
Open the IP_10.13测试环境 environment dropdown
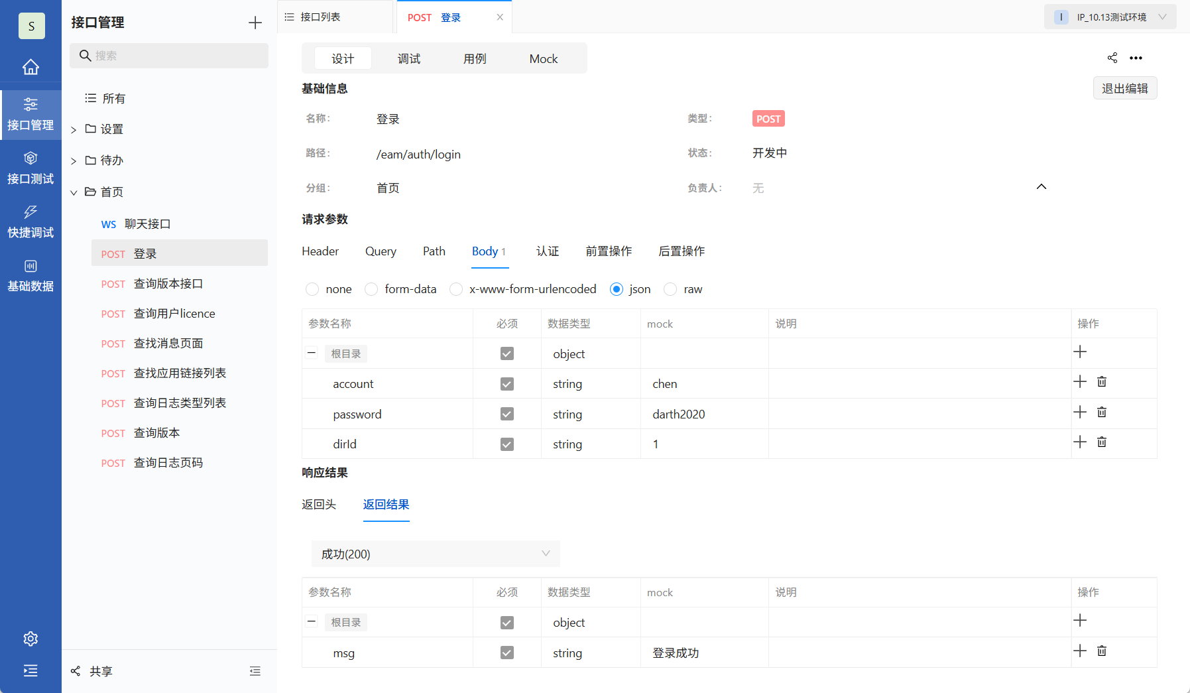1111,17
